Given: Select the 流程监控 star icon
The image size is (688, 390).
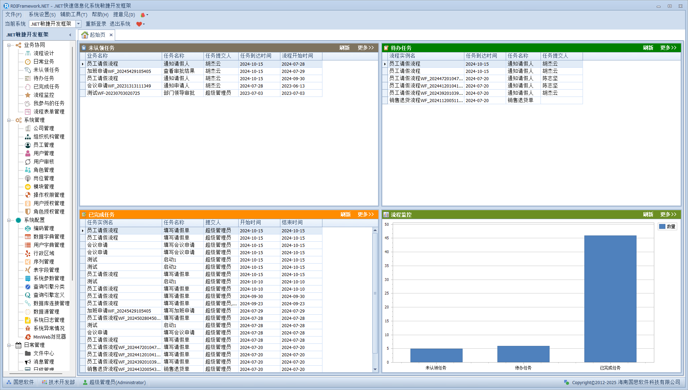Looking at the screenshot, I should [28, 95].
